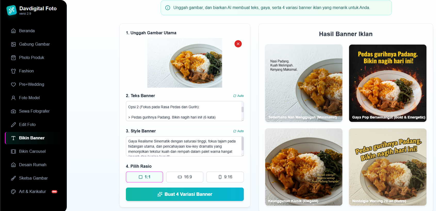Click Sewa Fotografer camera icon

pyautogui.click(x=13, y=111)
